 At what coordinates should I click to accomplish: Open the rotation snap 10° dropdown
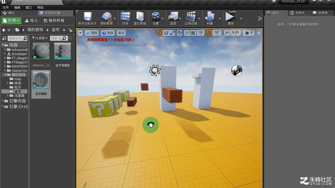[217, 33]
